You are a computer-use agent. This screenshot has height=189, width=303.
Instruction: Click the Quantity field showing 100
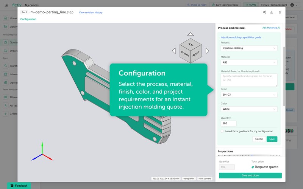pos(229,124)
